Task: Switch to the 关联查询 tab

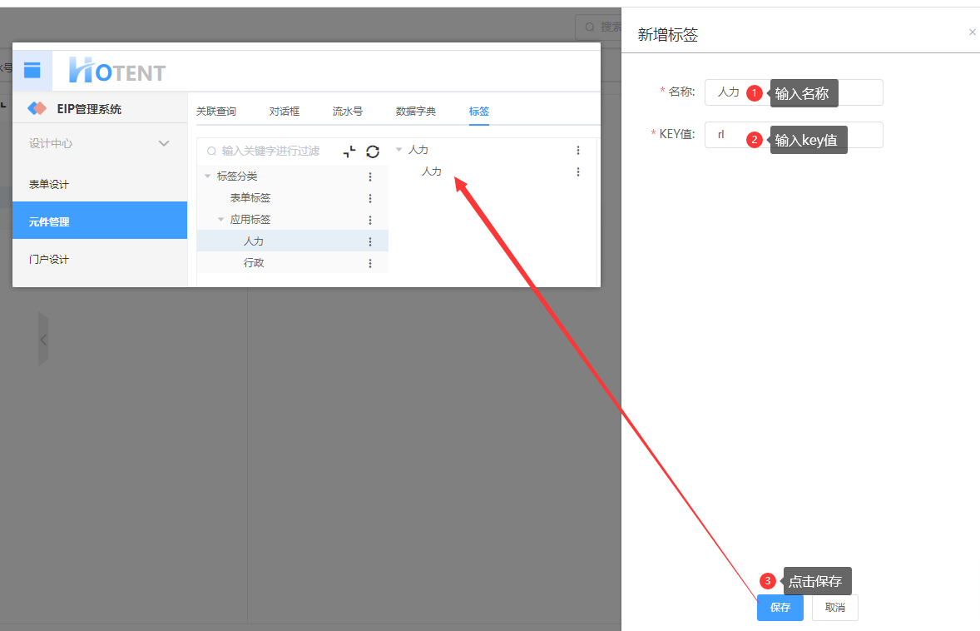Action: 216,112
